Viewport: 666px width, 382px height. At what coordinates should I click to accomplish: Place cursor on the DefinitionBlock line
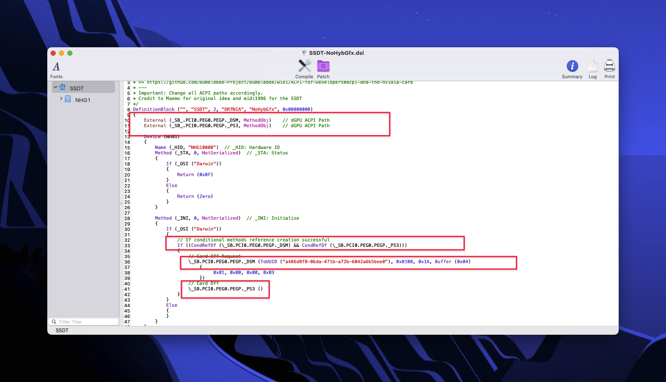coord(154,110)
